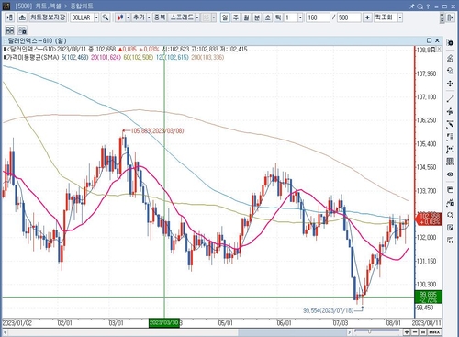Open the DOLLAR symbol dropdown arrow
Screen dimensions: 459x337
coord(96,17)
